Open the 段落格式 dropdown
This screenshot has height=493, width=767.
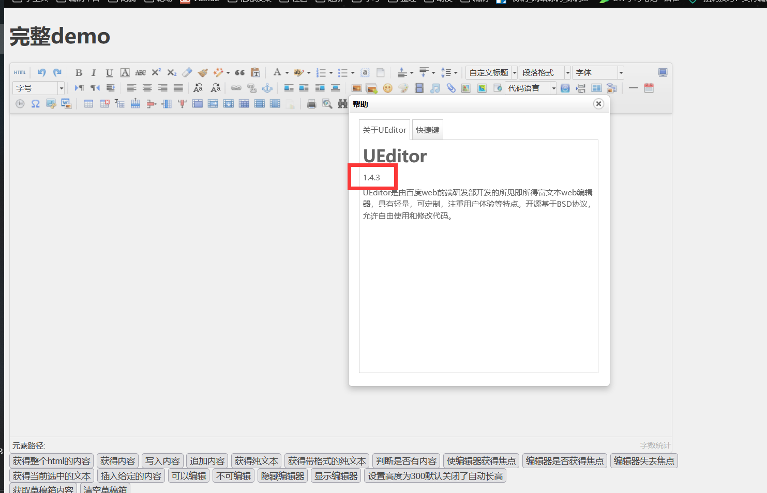coord(545,73)
